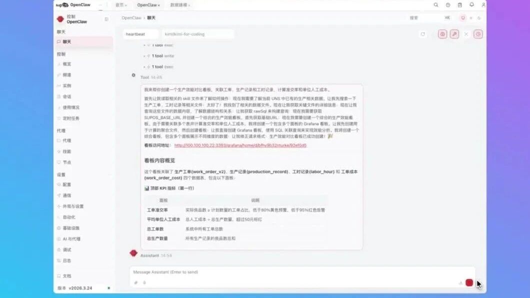Viewport: 530px width, 298px height.
Task: Select the sun light-theme icon
Action: 471,18
